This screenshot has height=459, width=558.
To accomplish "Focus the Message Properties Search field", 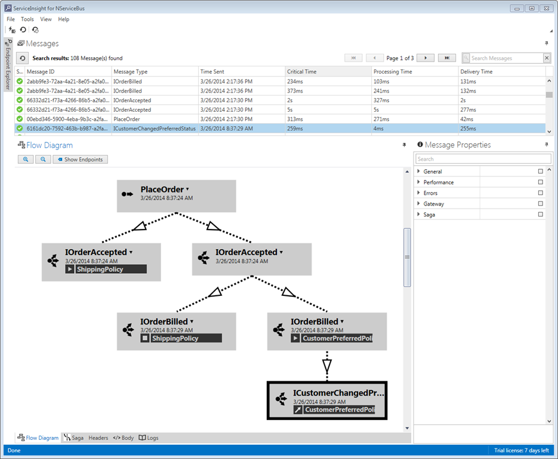I will click(483, 159).
